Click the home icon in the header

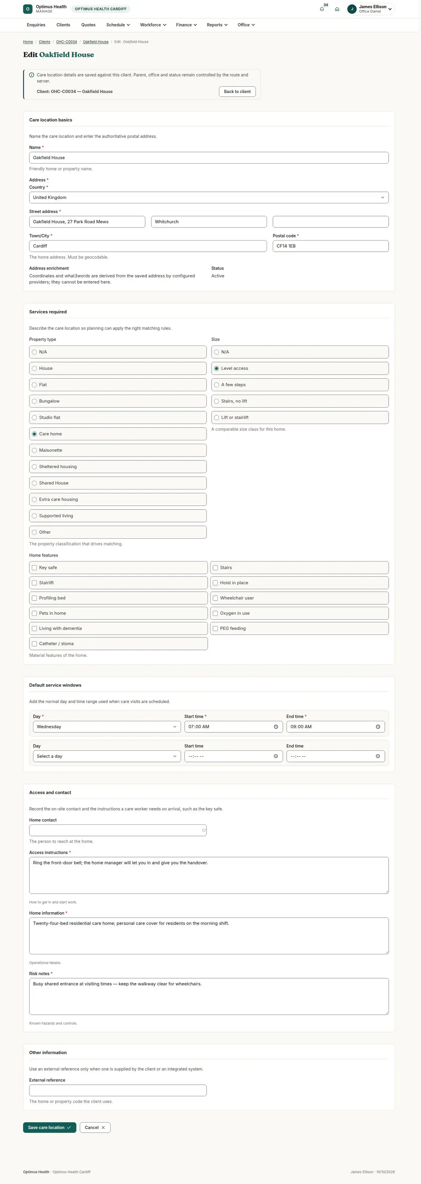[x=337, y=9]
